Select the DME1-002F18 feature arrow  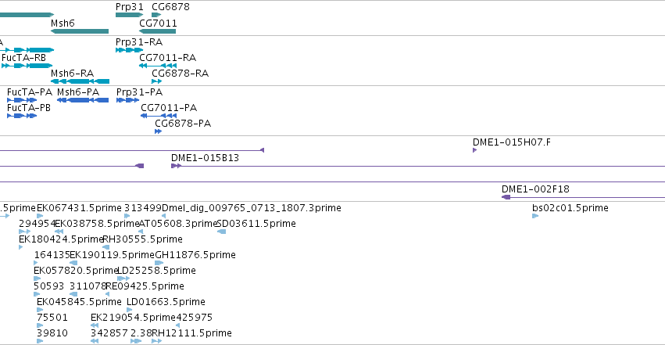tap(506, 197)
